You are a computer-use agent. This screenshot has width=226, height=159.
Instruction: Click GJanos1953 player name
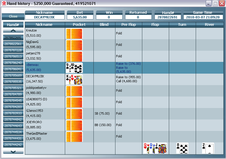click(35, 111)
